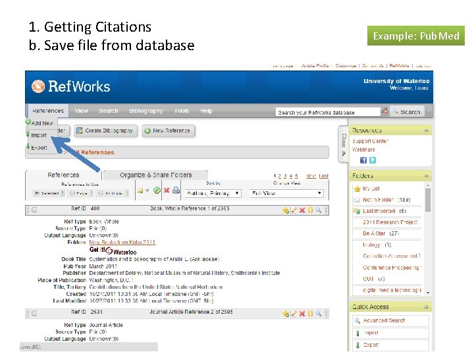The height and width of the screenshot is (356, 474).
Task: Open Support Center link
Action: (370, 141)
